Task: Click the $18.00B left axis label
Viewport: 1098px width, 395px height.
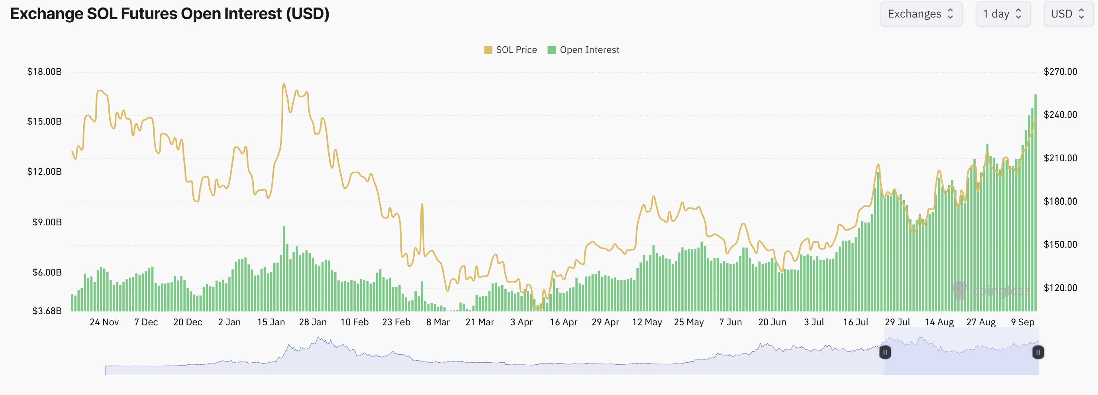Action: (x=44, y=72)
